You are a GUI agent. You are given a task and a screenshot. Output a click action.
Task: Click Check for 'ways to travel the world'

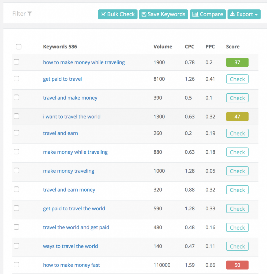[x=237, y=246]
